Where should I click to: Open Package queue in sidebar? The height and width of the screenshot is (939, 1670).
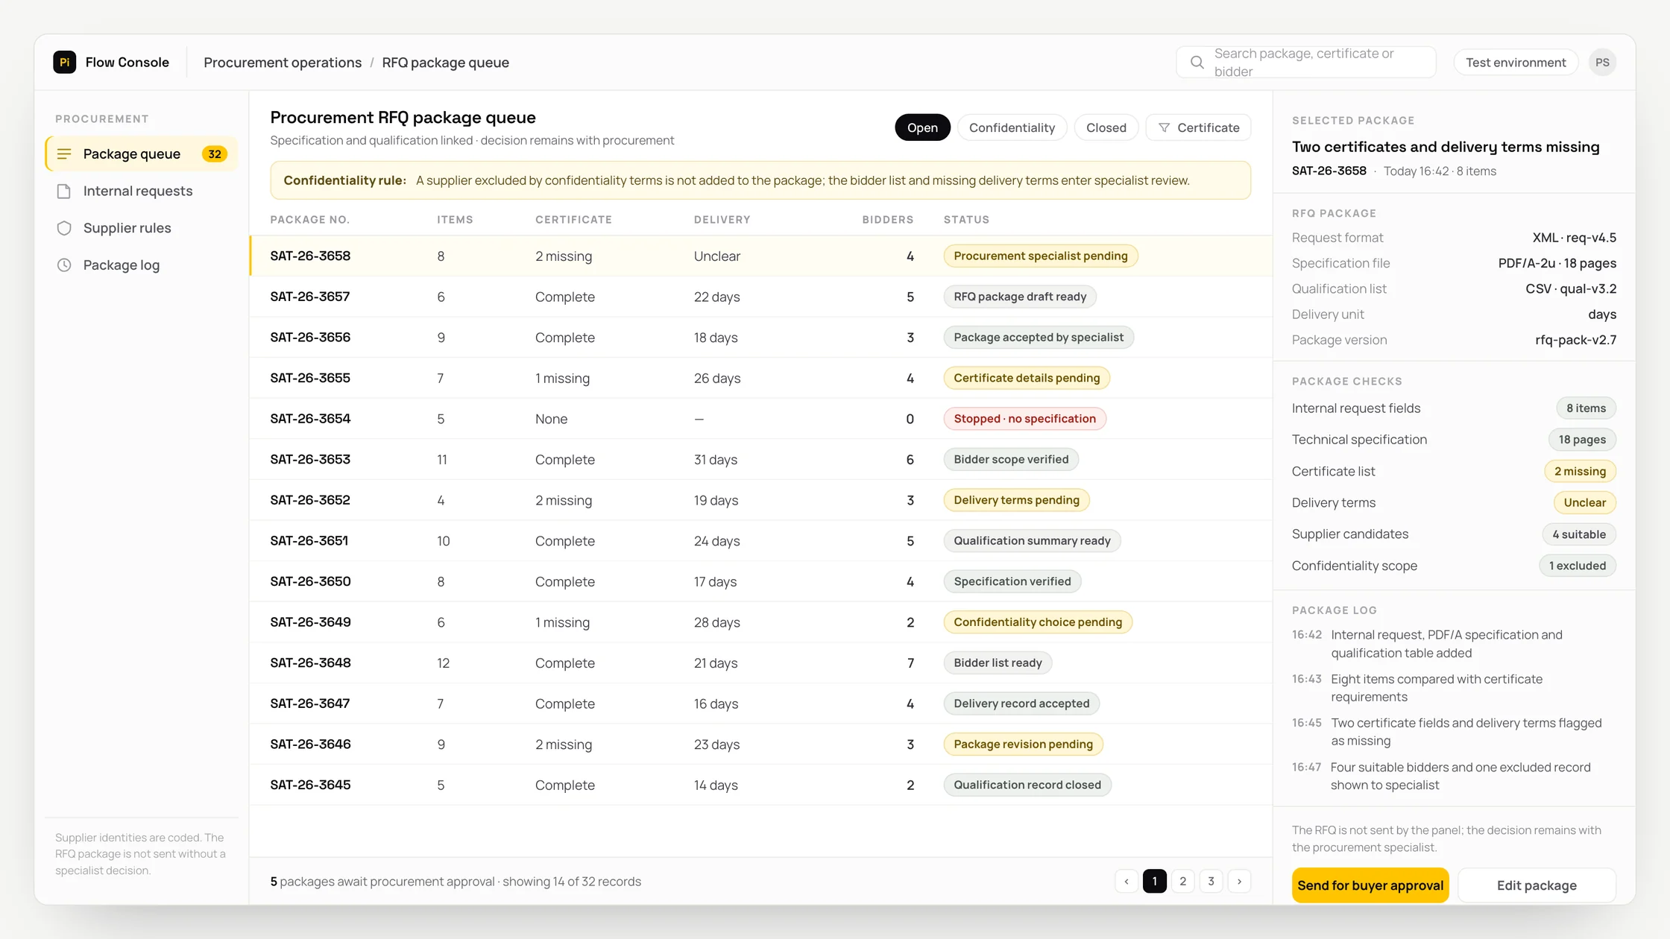coord(142,154)
